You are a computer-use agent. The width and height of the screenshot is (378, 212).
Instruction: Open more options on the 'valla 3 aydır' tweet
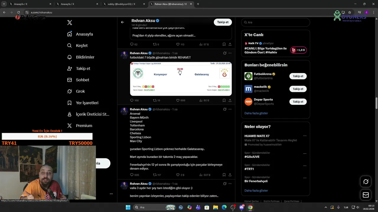pyautogui.click(x=230, y=184)
